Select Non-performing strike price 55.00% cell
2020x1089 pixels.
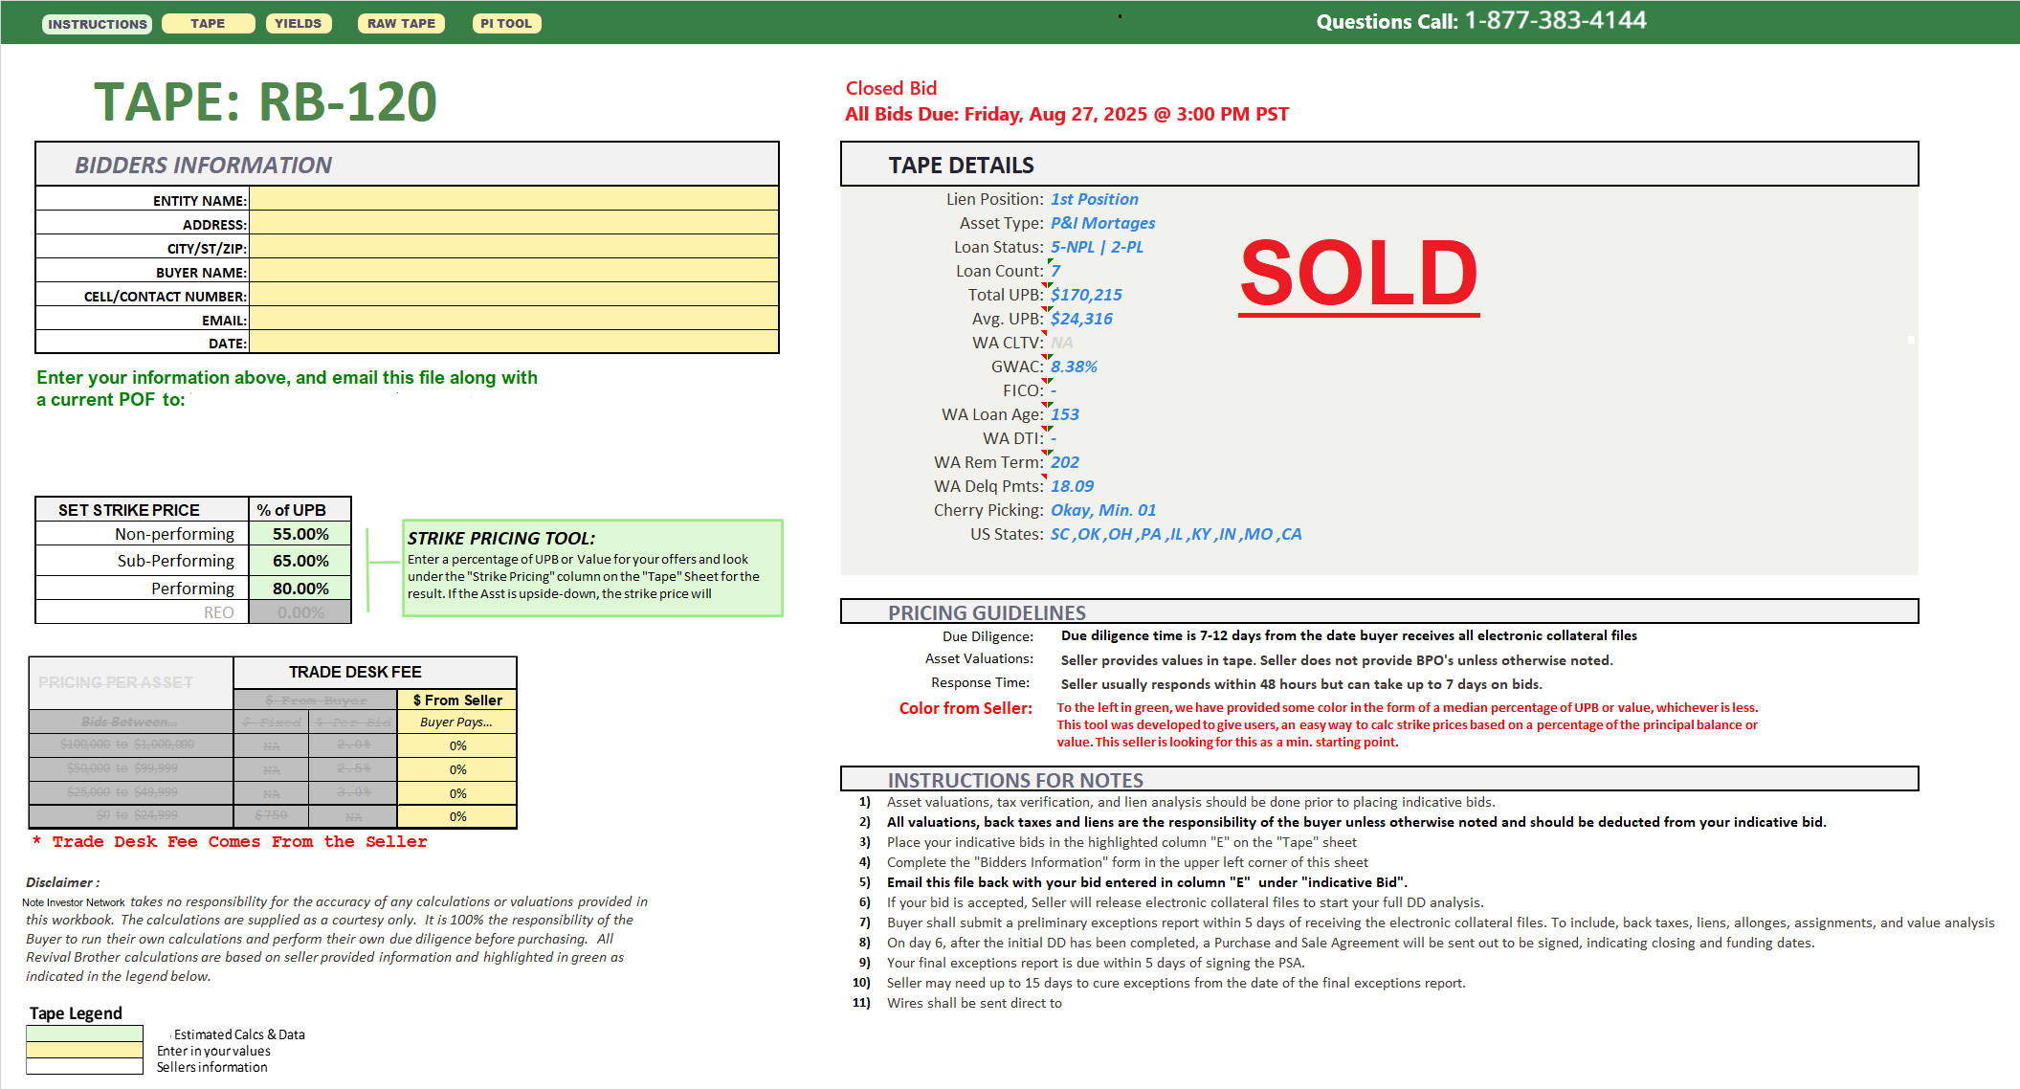coord(300,534)
